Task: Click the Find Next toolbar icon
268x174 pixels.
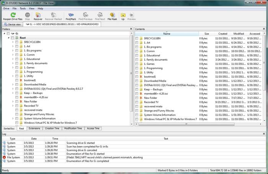Action: pyautogui.click(x=100, y=15)
